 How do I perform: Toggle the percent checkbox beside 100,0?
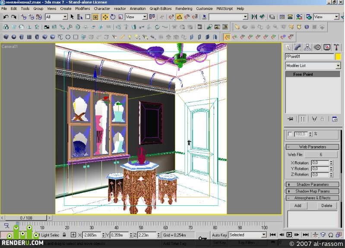[x=290, y=134]
